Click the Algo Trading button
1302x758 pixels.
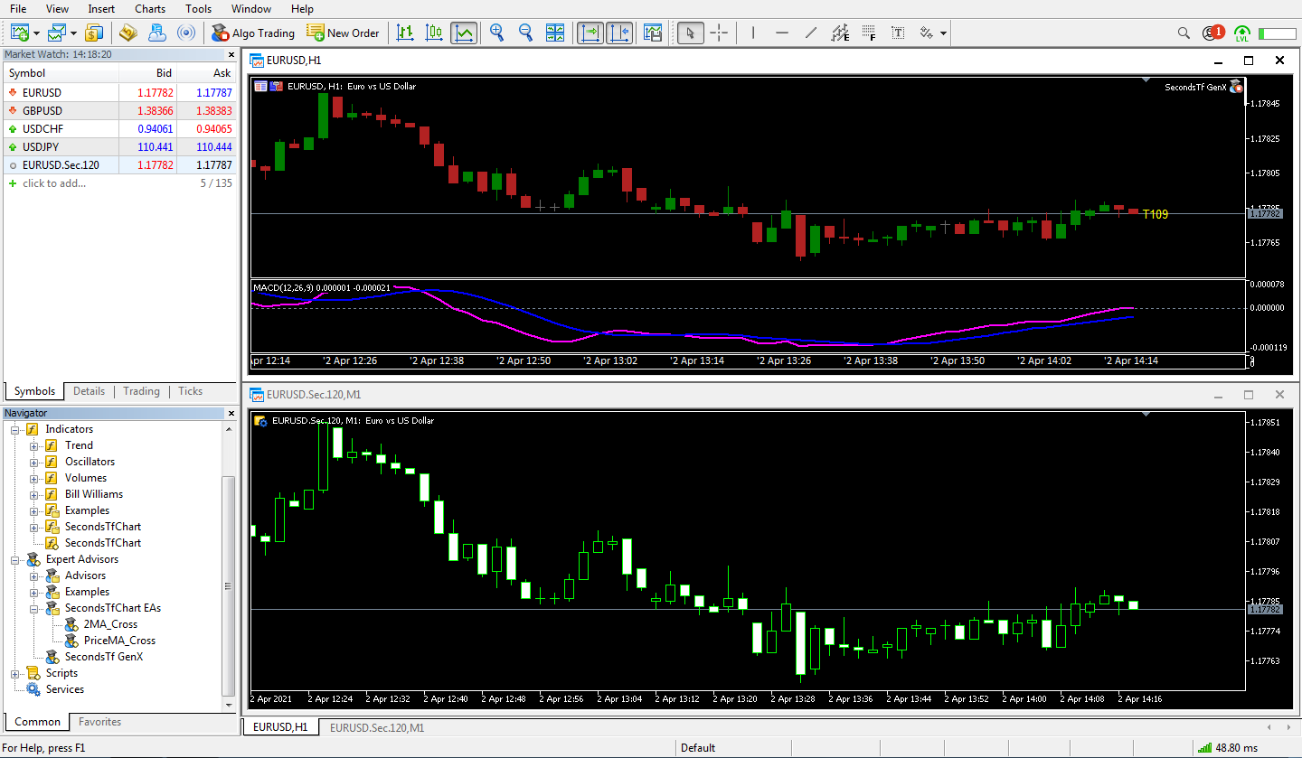point(253,33)
